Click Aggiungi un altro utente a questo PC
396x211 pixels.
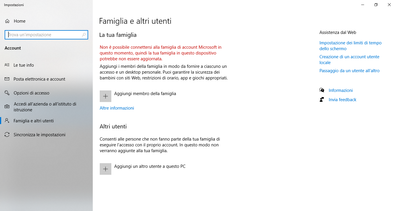pyautogui.click(x=150, y=166)
